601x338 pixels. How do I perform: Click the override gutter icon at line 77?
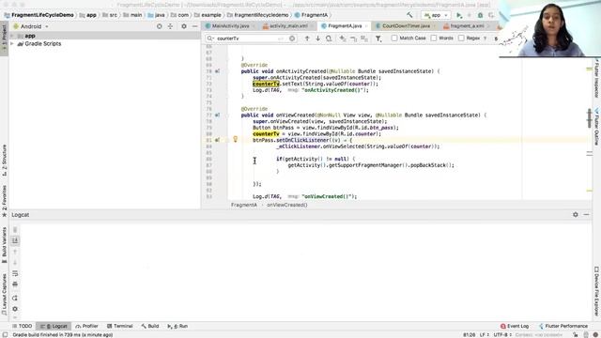point(217,115)
